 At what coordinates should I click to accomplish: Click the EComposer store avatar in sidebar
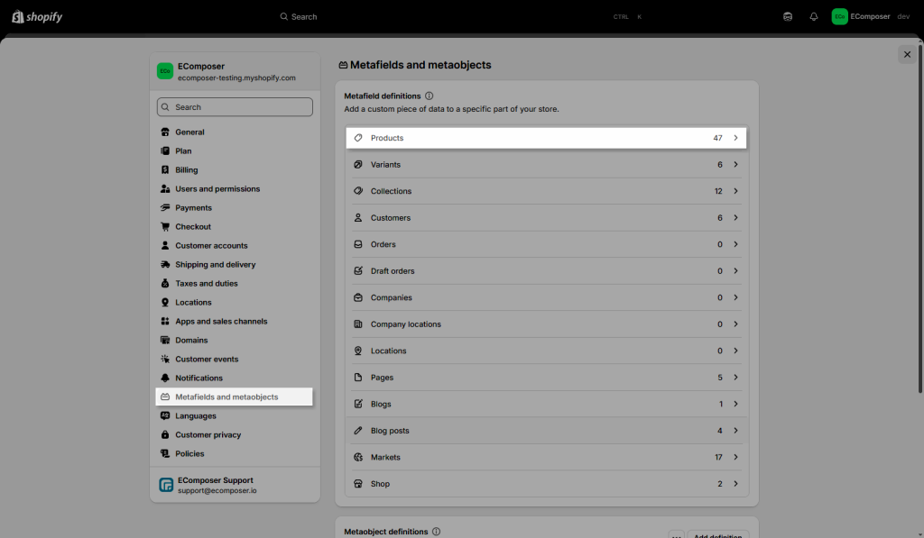click(x=165, y=71)
